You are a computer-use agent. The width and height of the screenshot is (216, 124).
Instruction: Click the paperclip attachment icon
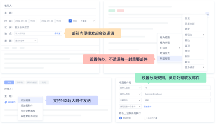pos(6,102)
